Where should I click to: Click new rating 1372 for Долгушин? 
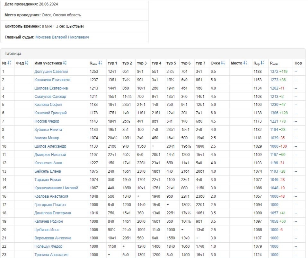(274, 72)
